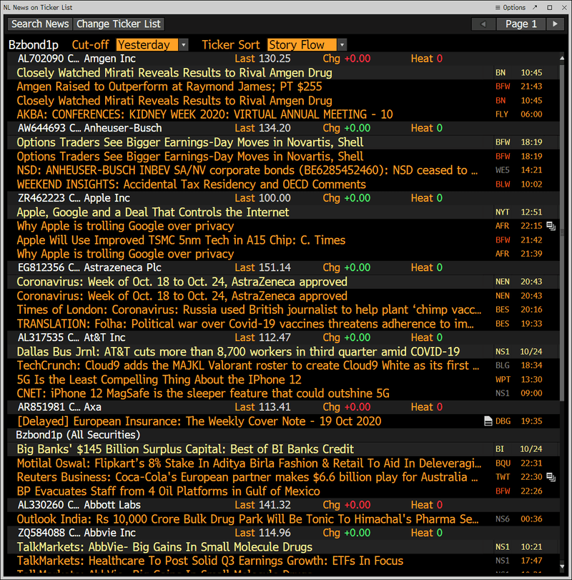572x580 pixels.
Task: Click related-stories icon on Reuters Coca-Cola headline
Action: [x=551, y=477]
